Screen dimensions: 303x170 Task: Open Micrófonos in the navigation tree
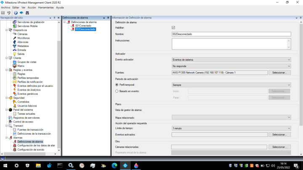[23, 38]
